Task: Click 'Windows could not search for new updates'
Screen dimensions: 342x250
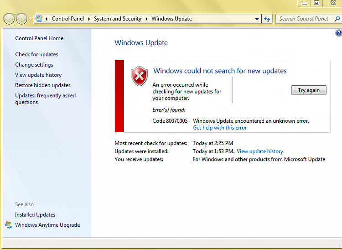Action: pos(220,71)
